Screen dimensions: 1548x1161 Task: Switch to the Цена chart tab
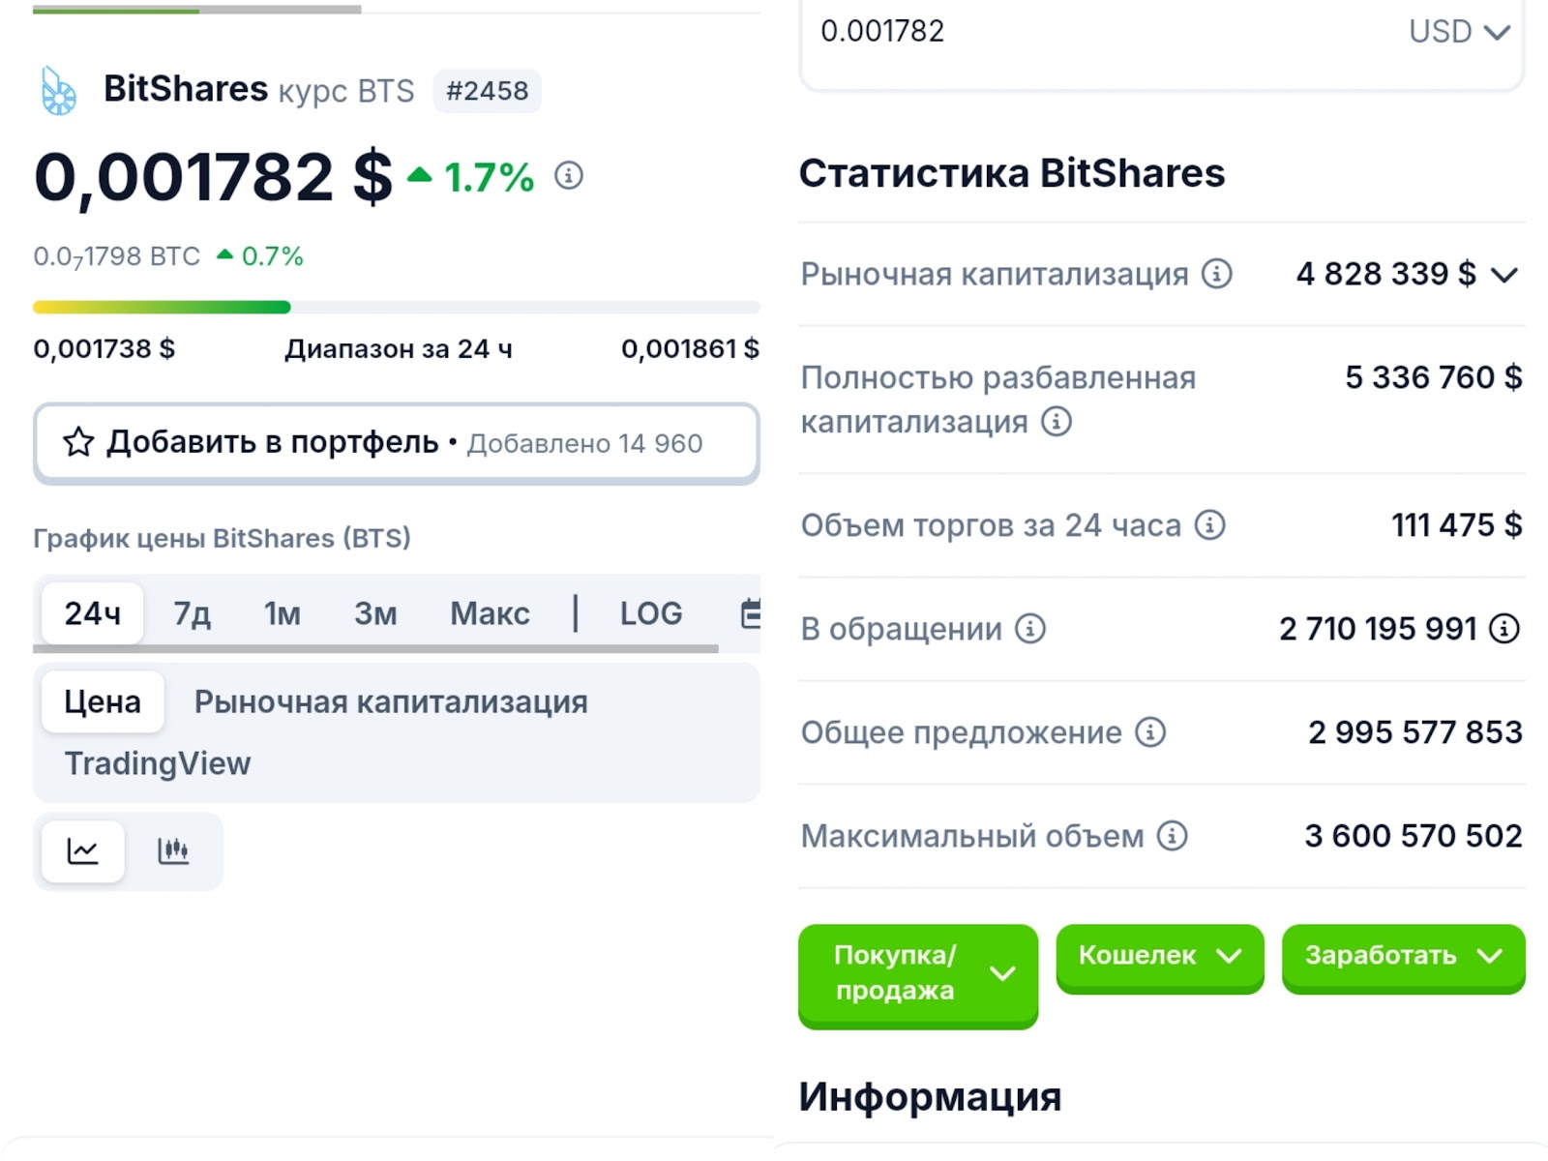pos(103,701)
